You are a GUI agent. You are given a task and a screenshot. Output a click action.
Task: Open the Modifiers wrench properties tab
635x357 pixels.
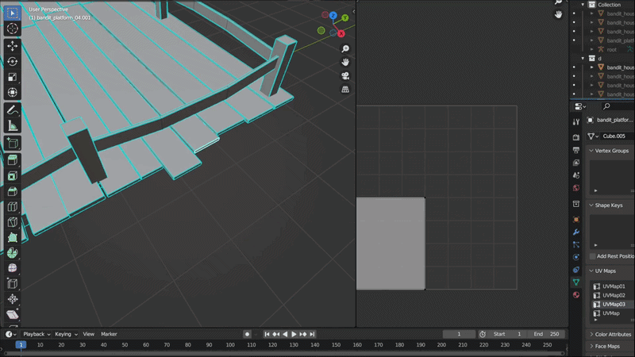tap(576, 232)
